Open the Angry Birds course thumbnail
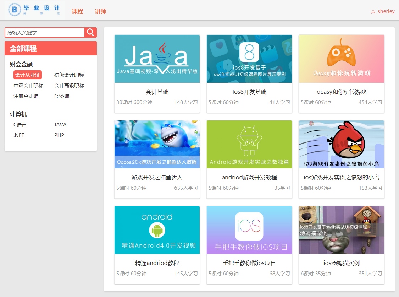This screenshot has width=399, height=297. pos(341,144)
